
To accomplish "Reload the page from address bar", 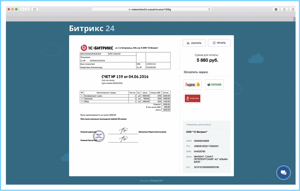I will point(210,10).
